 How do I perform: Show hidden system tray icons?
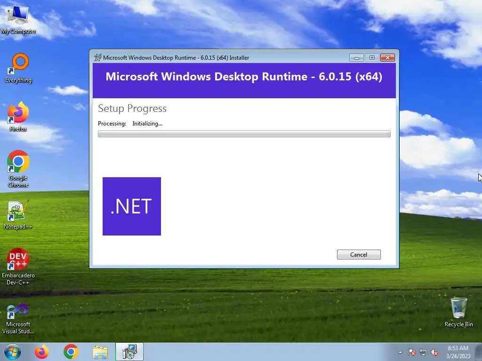coord(400,353)
